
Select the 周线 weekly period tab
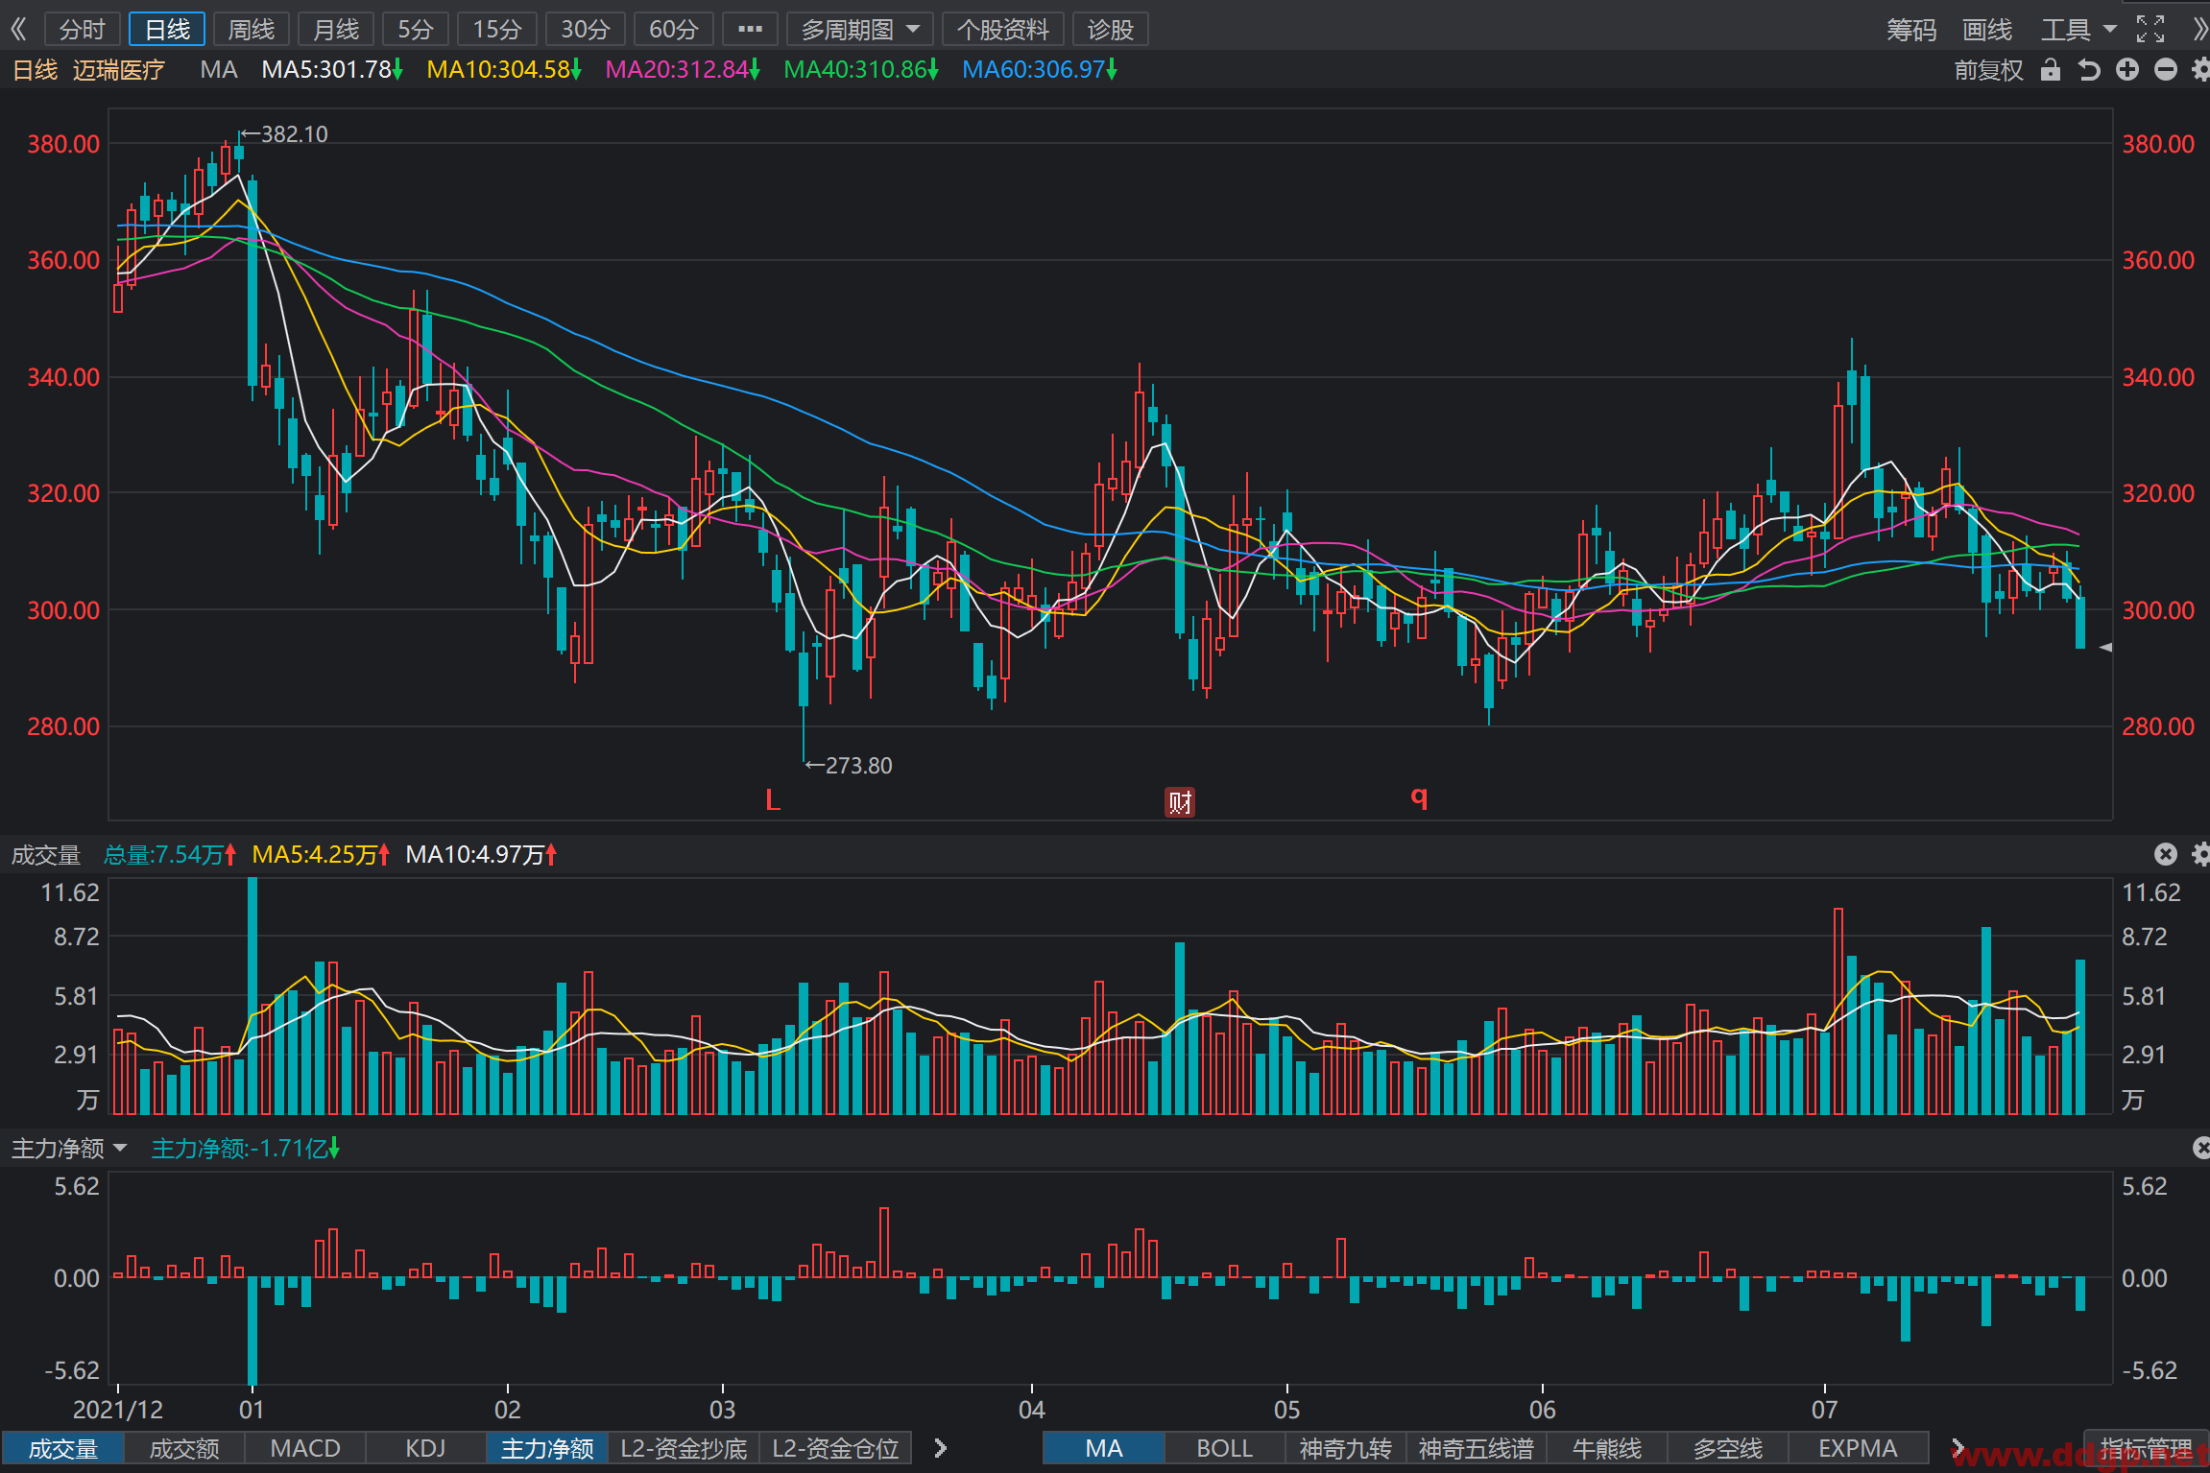click(252, 30)
